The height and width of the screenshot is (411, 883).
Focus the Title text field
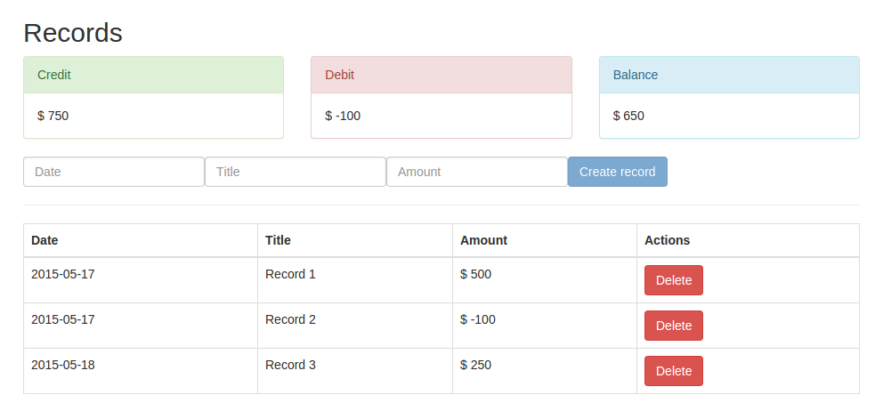(x=296, y=172)
